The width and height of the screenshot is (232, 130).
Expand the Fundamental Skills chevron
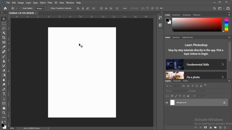[223, 64]
